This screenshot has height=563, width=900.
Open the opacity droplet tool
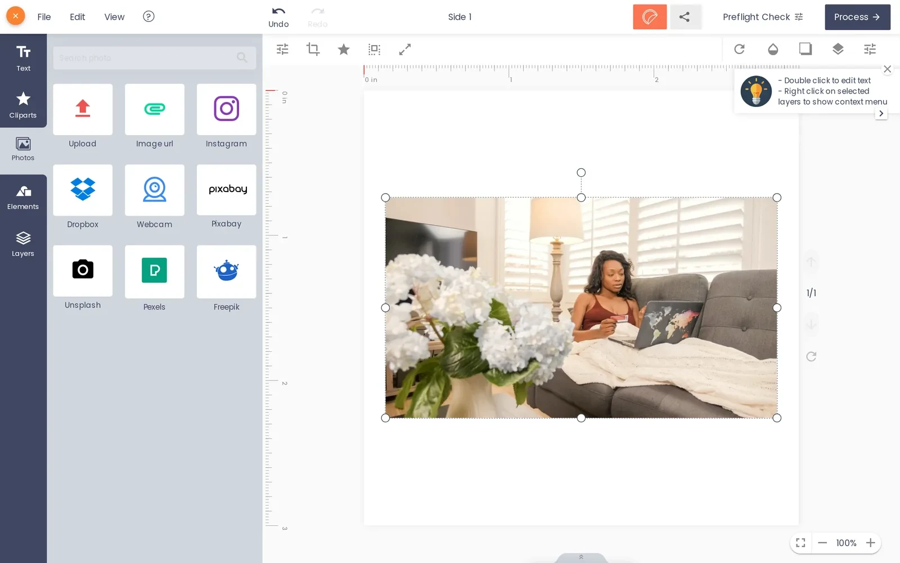773,49
